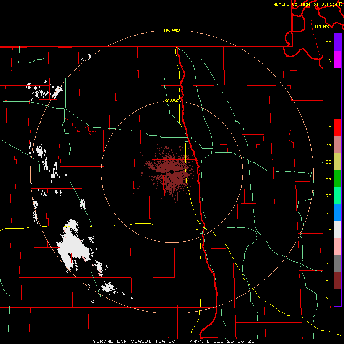Click the 'NEXLAB-College of DuPage' credit text
Image resolution: width=344 pixels, height=344 pixels.
305,4
